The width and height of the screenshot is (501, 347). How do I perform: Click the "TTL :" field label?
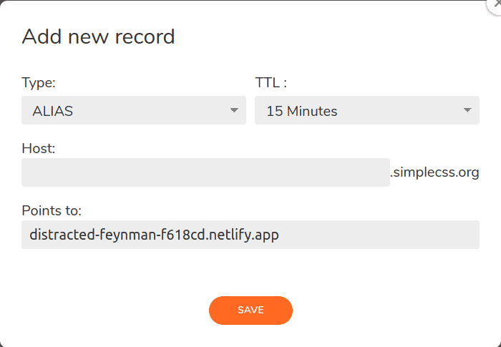(271, 83)
